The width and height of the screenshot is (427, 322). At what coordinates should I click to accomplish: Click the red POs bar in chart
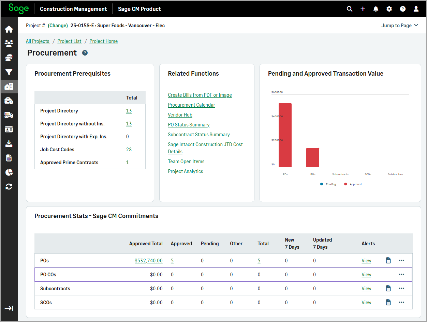285,135
